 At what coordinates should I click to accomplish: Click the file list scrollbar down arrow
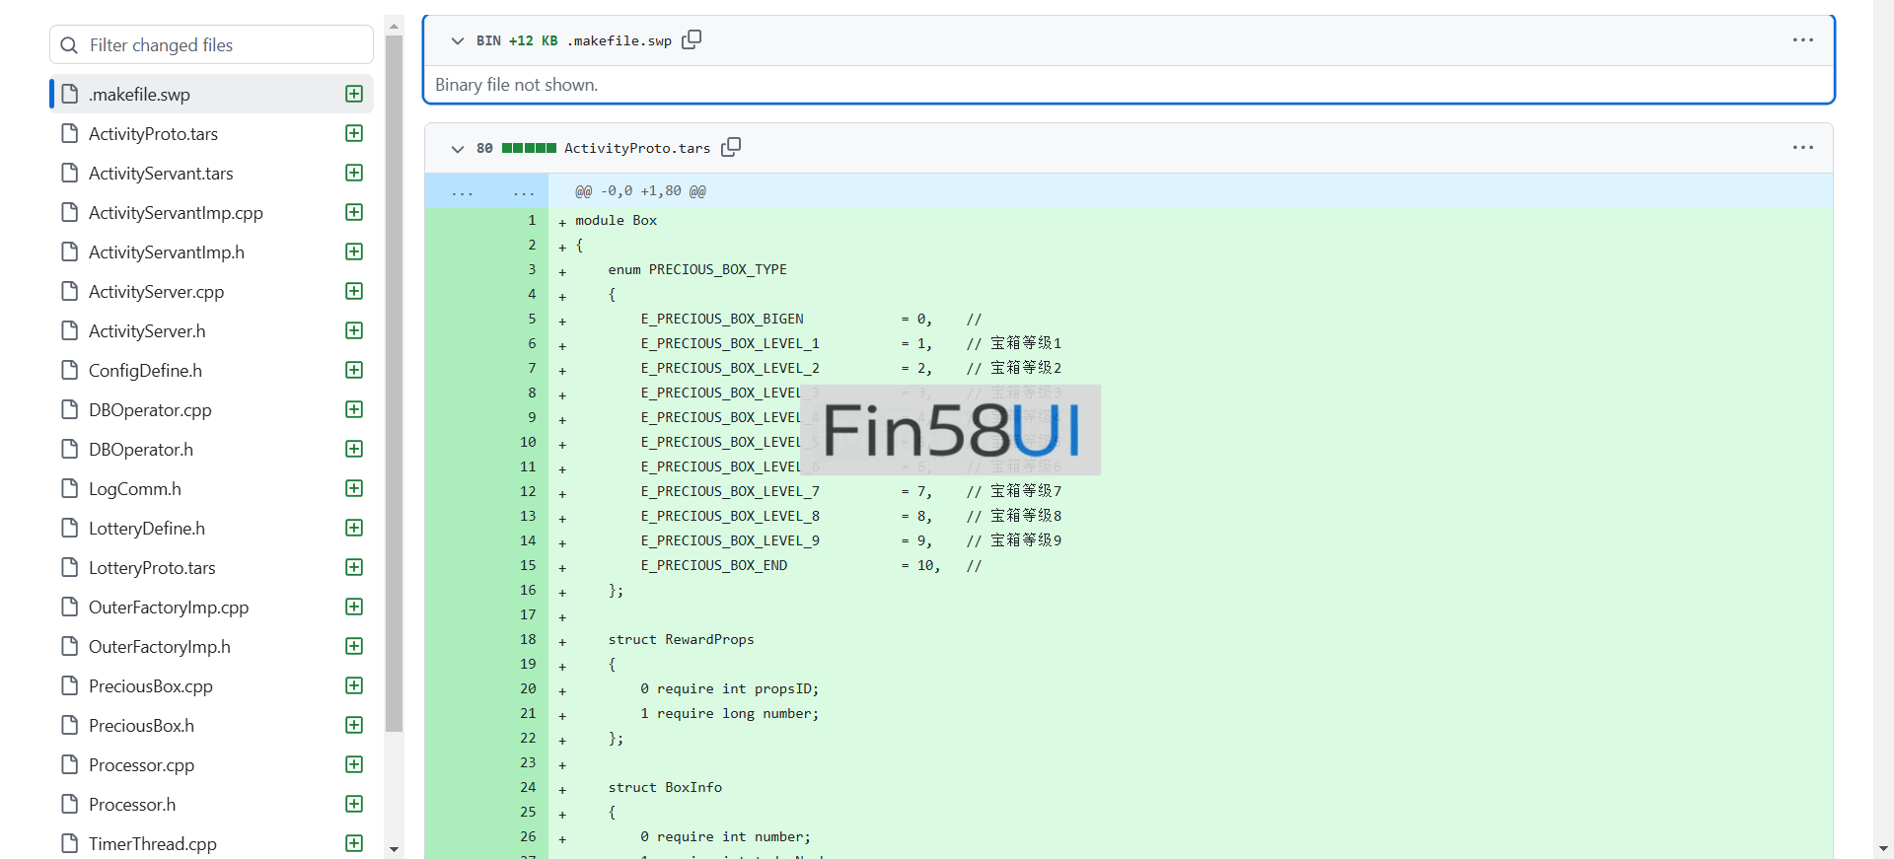[395, 848]
